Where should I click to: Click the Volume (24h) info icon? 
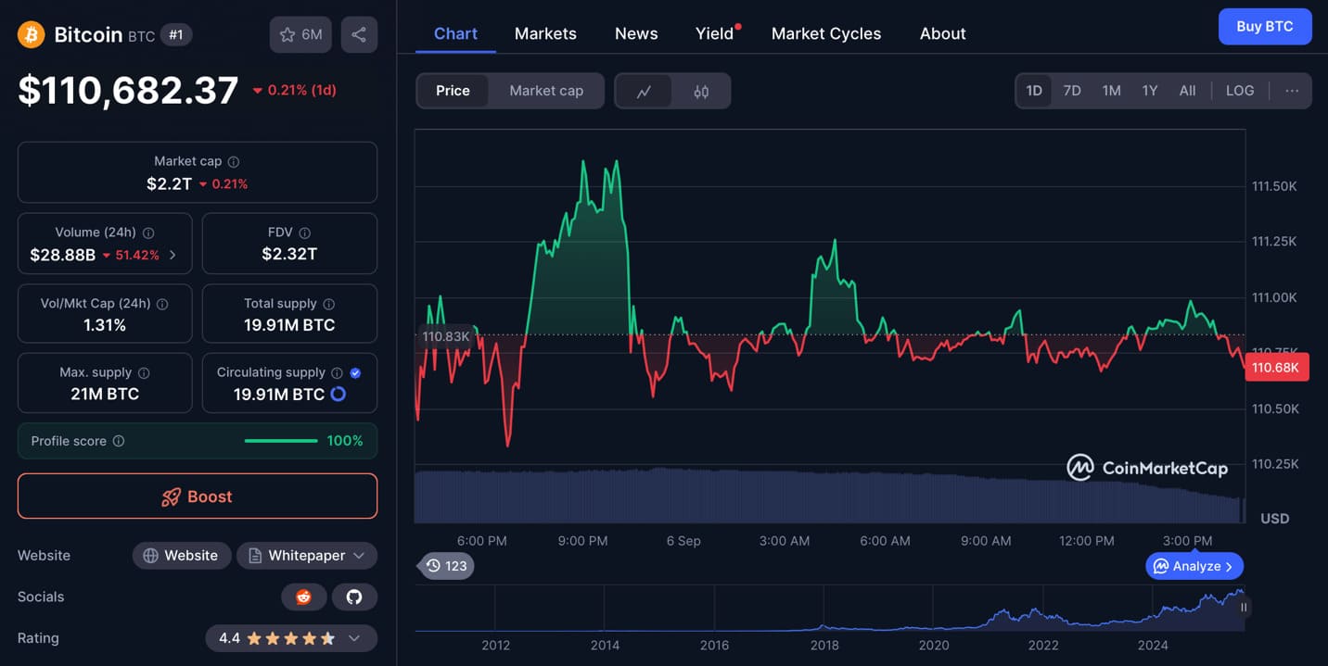click(x=148, y=232)
